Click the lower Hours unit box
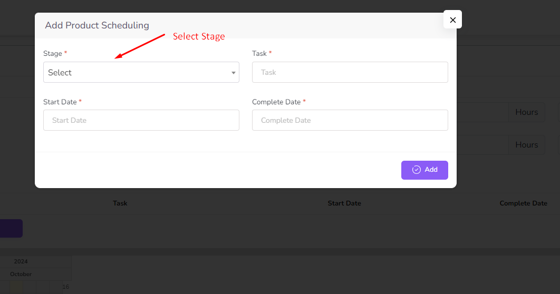Screen dimensions: 560x294 [x=526, y=145]
